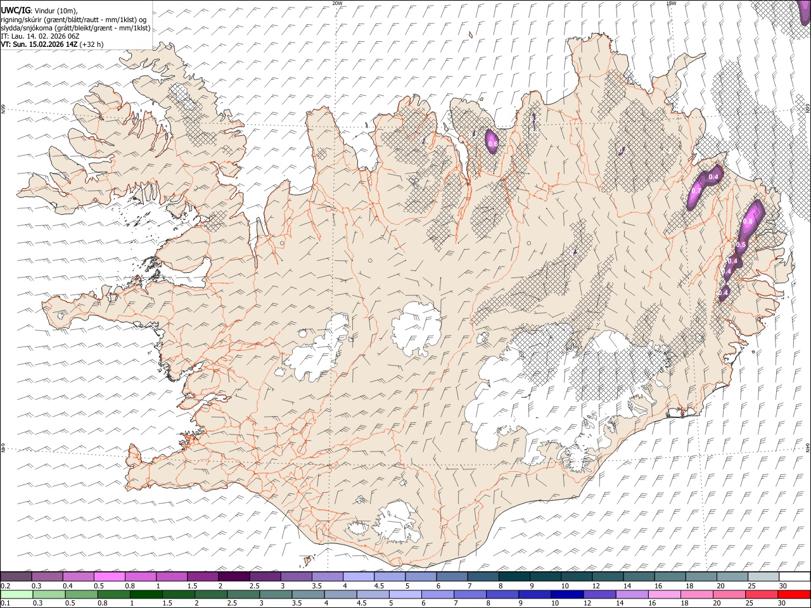Click the light lavender 4 swatch in upper scale

358,577
